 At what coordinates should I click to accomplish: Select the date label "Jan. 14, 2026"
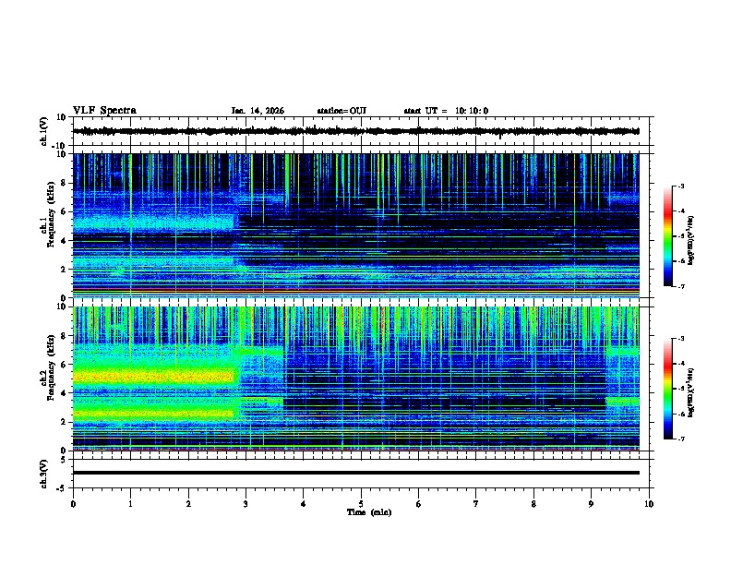[x=258, y=111]
